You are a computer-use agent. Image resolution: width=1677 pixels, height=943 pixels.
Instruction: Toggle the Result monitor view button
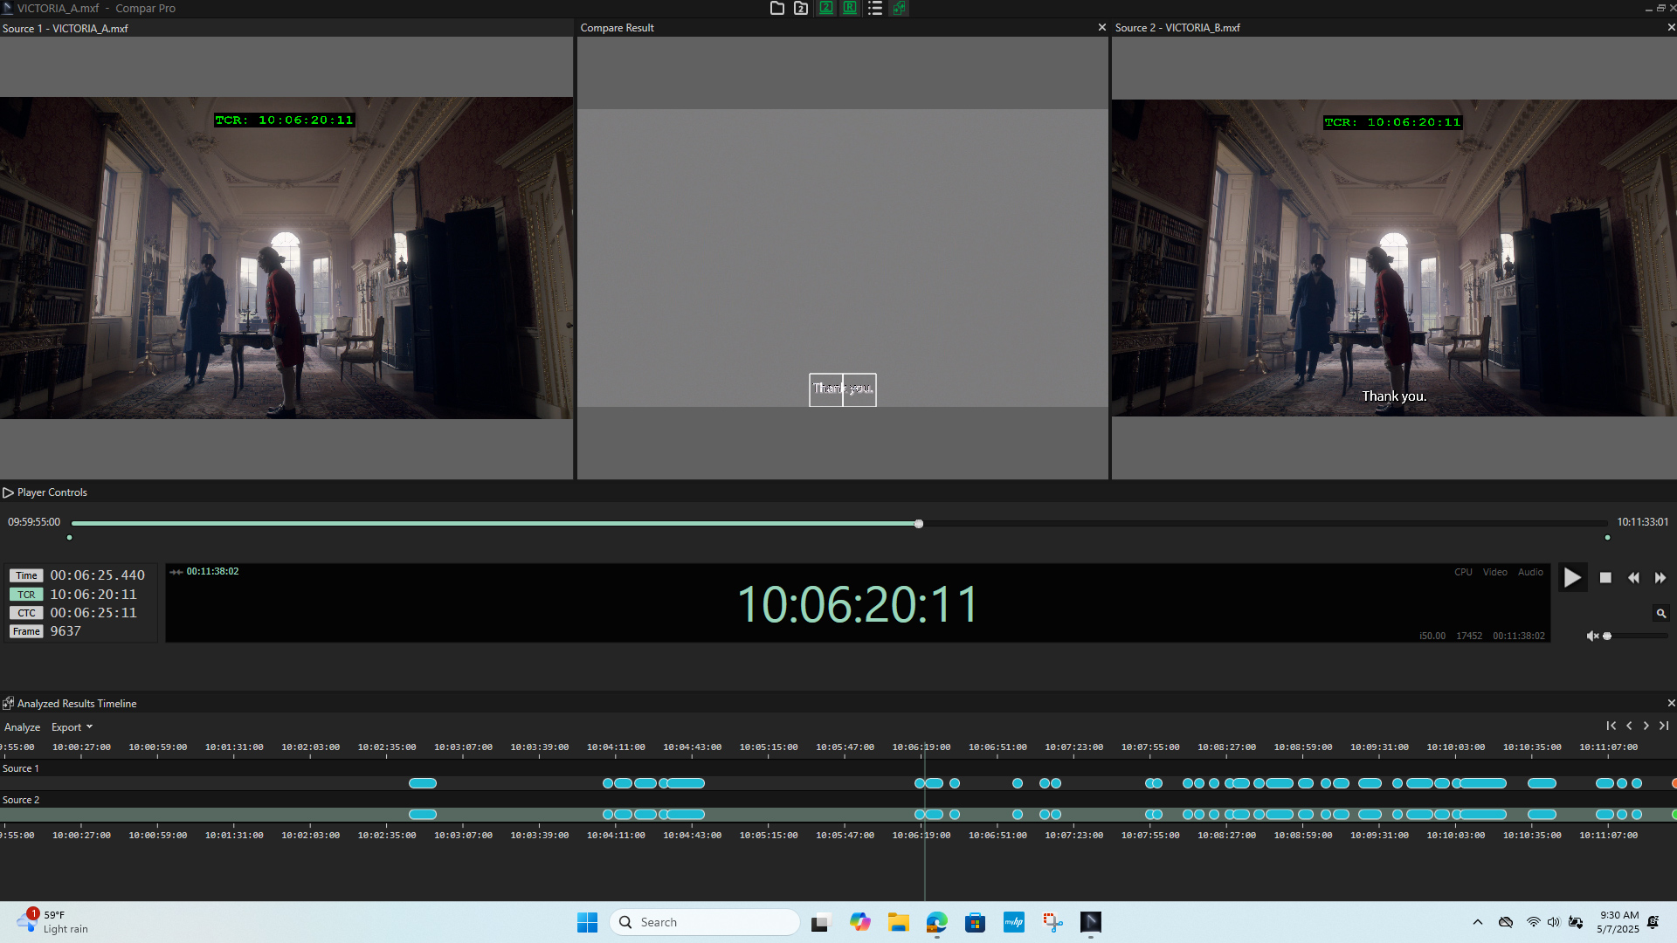[x=850, y=8]
